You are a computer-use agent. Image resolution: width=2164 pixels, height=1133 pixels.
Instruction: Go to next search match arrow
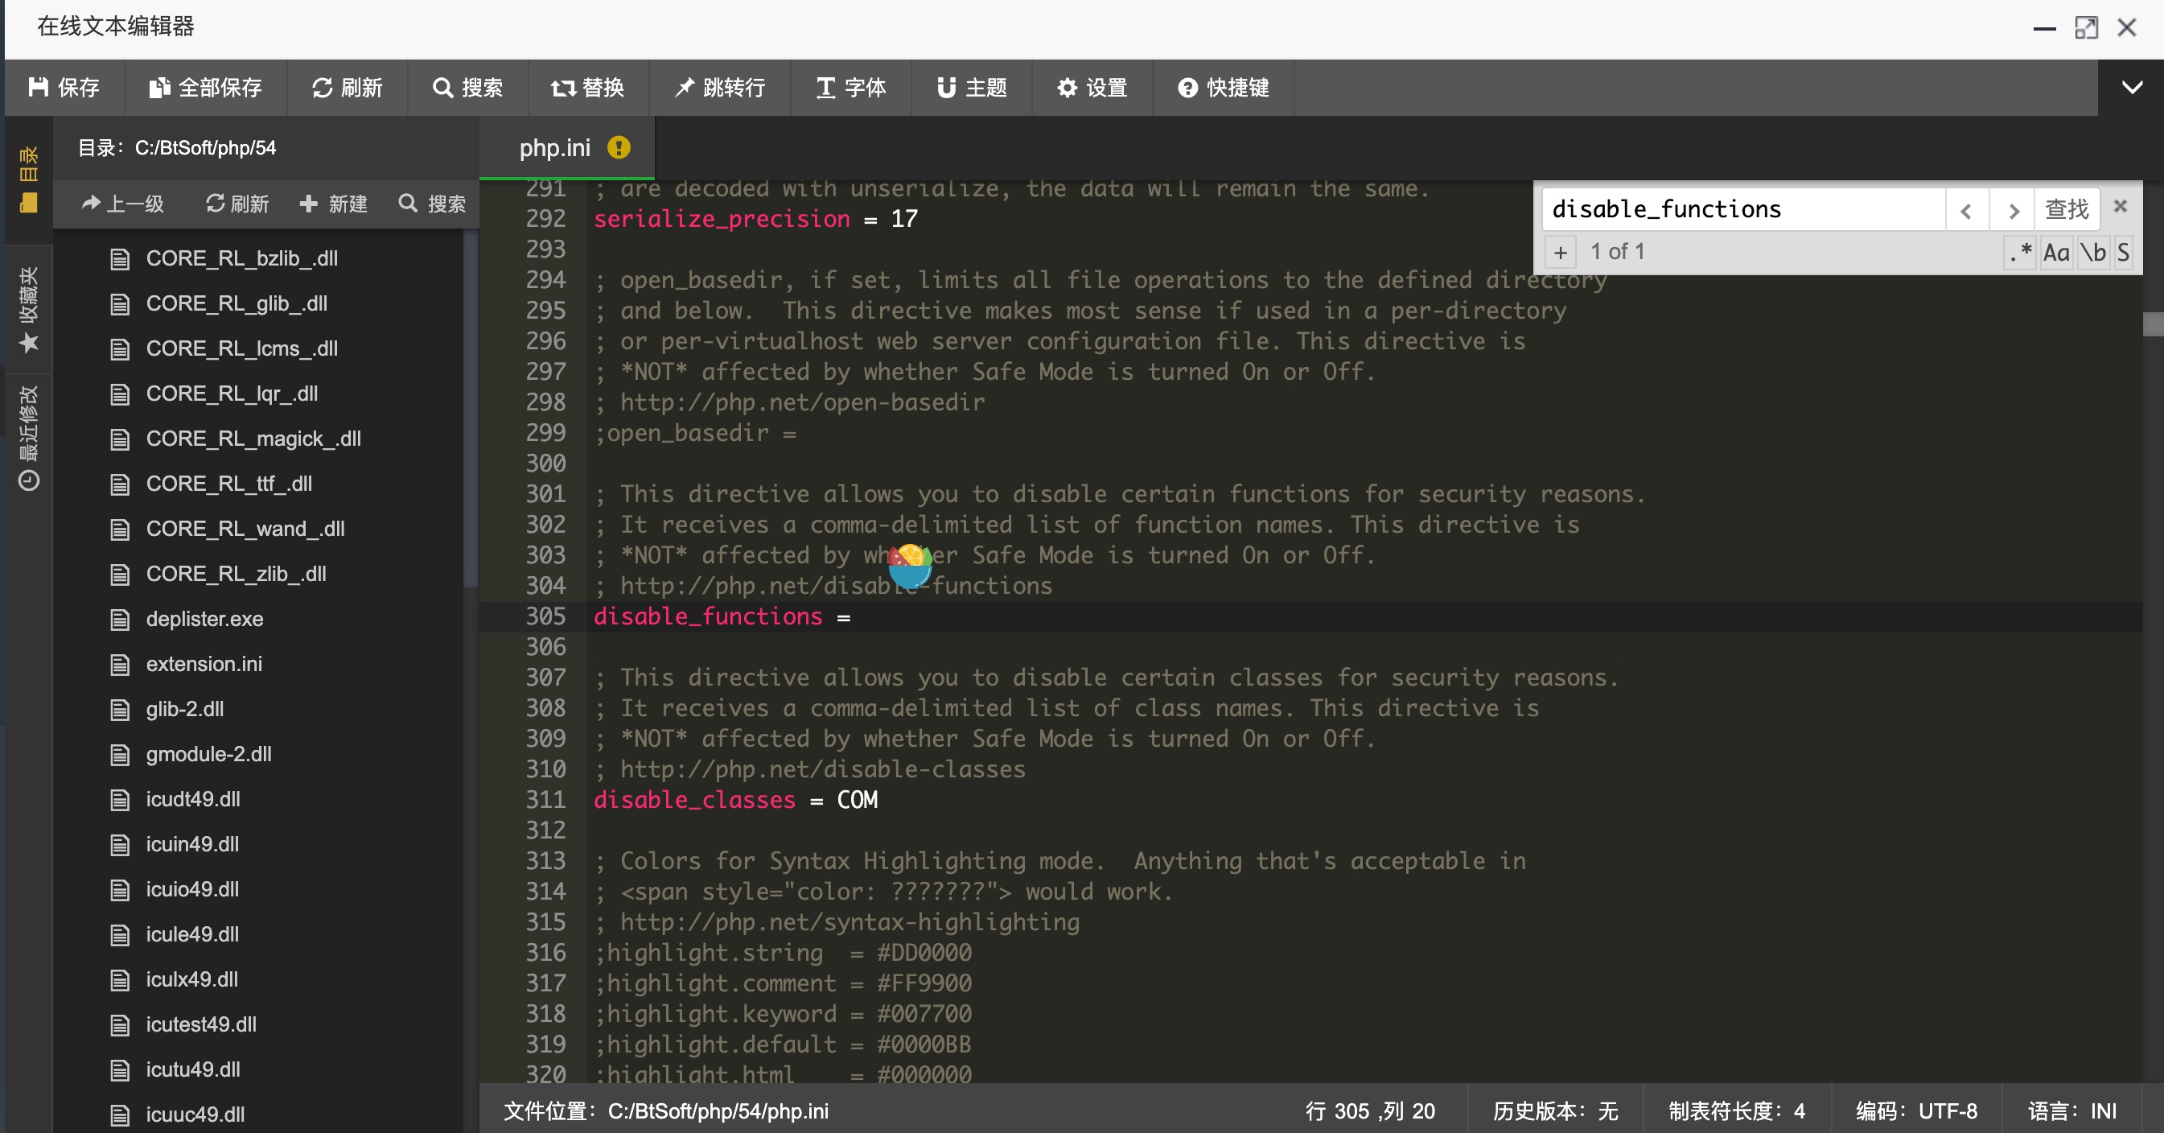point(2012,209)
